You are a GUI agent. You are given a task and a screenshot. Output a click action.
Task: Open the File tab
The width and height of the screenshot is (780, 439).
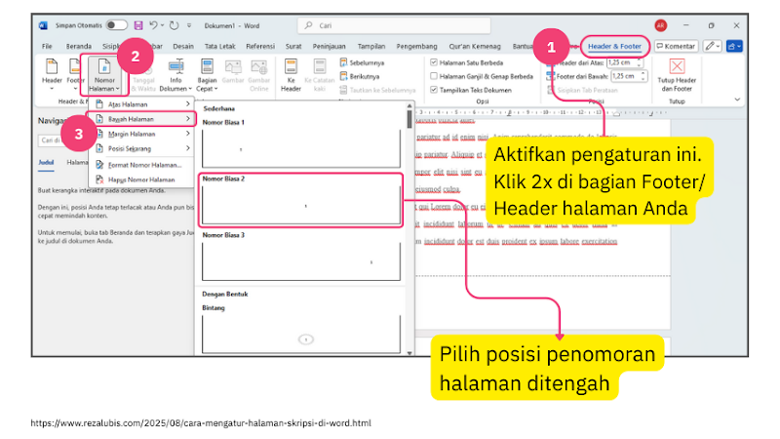(47, 46)
